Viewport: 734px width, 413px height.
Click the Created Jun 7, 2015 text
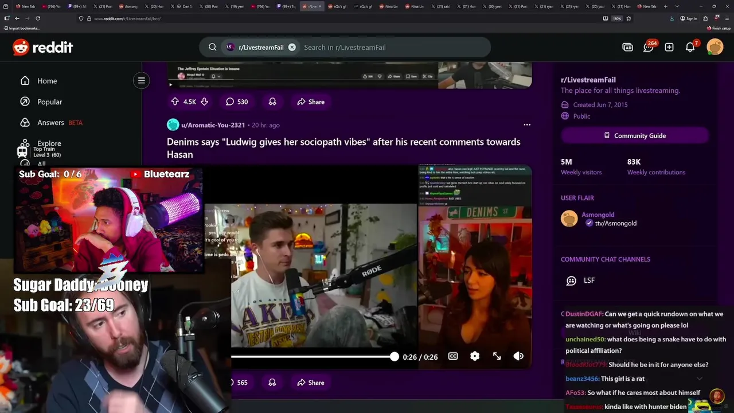[x=600, y=105]
